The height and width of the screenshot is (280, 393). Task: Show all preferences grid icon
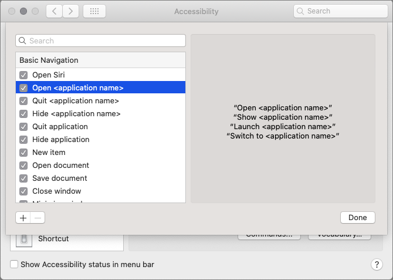(x=94, y=11)
